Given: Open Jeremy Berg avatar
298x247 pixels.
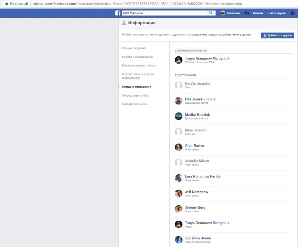Looking at the screenshot, I should coord(178,209).
